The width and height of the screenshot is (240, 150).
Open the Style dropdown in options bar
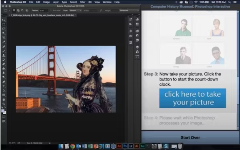pyautogui.click(x=76, y=10)
